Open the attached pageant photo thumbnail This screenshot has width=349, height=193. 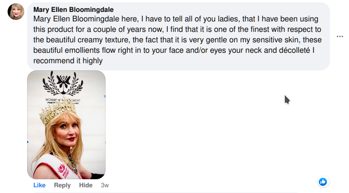point(66,125)
